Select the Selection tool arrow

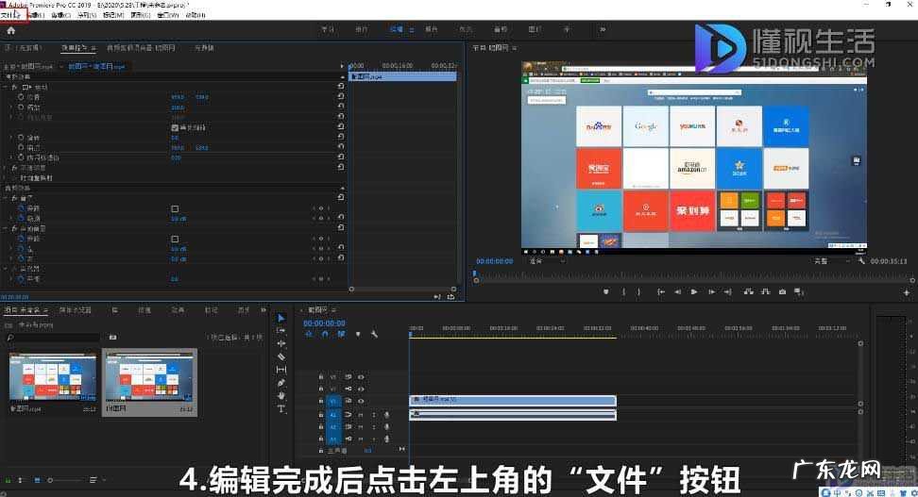click(x=281, y=318)
